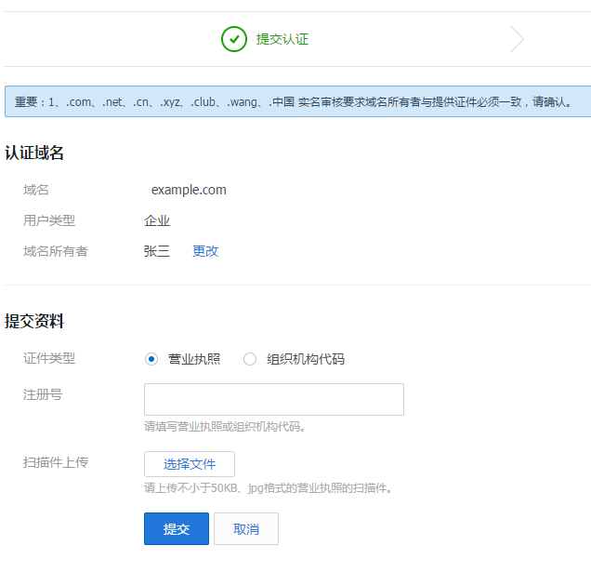Select the 营业执照 radio button

coord(151,359)
